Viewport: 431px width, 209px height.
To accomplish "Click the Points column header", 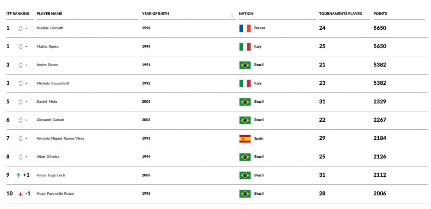I will (x=380, y=14).
